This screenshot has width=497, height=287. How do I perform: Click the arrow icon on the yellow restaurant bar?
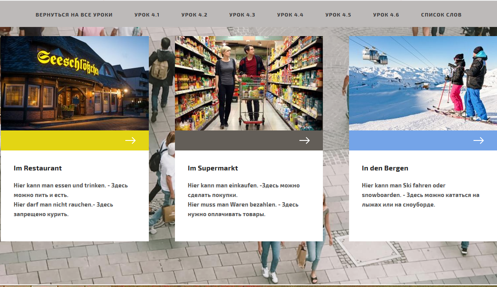[x=131, y=140]
